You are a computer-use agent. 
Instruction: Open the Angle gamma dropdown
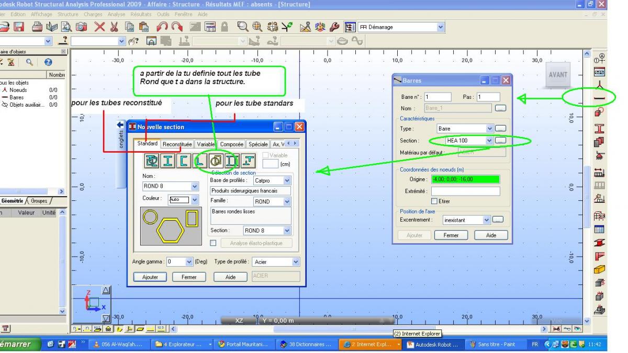pyautogui.click(x=189, y=261)
